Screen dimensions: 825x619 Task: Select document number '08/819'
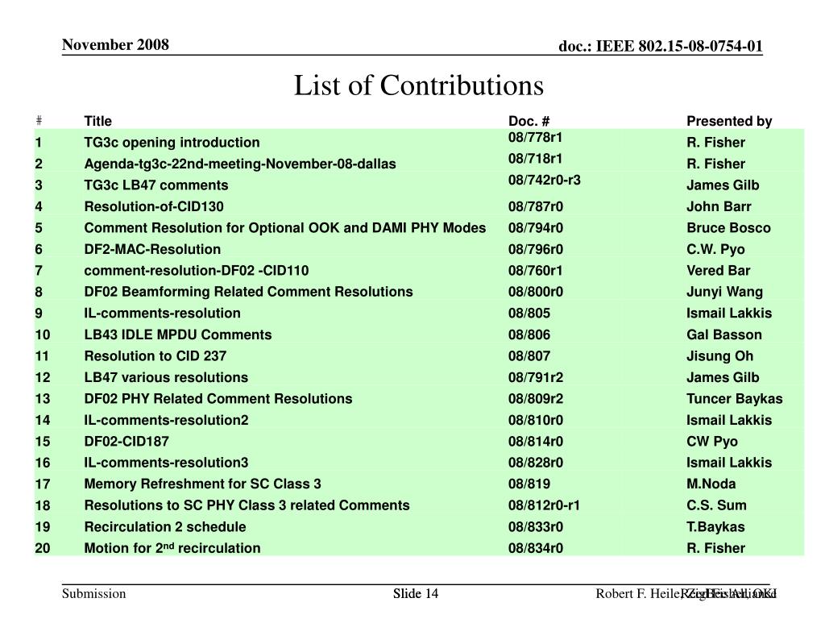(529, 484)
